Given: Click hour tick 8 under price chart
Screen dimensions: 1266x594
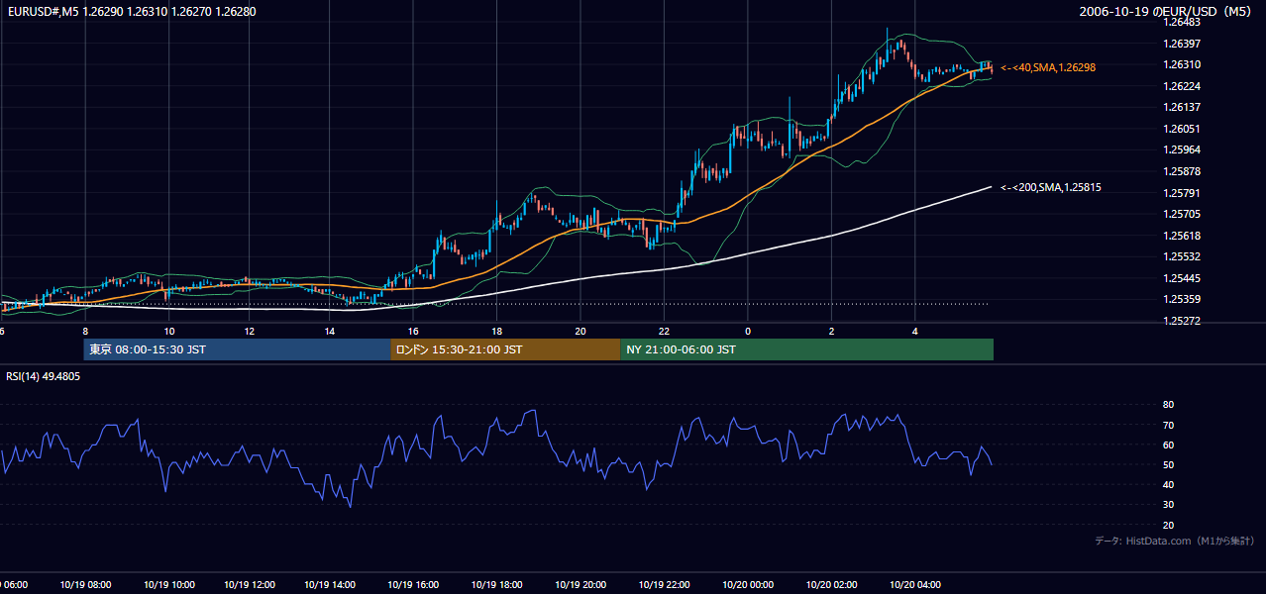Looking at the screenshot, I should tap(85, 332).
